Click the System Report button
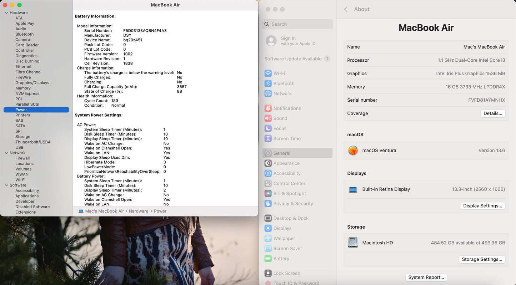 pyautogui.click(x=426, y=277)
